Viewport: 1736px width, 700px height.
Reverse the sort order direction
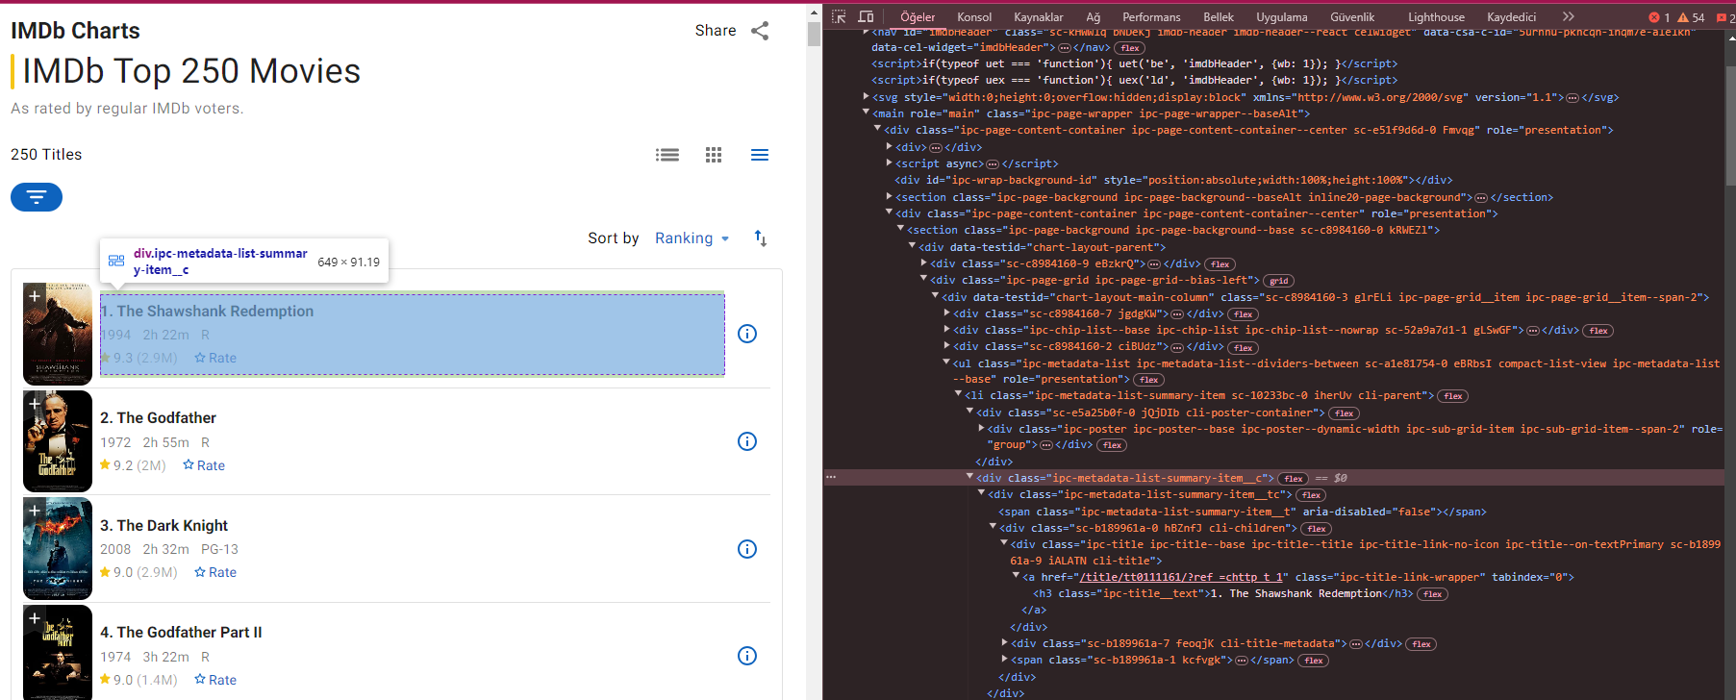click(761, 238)
